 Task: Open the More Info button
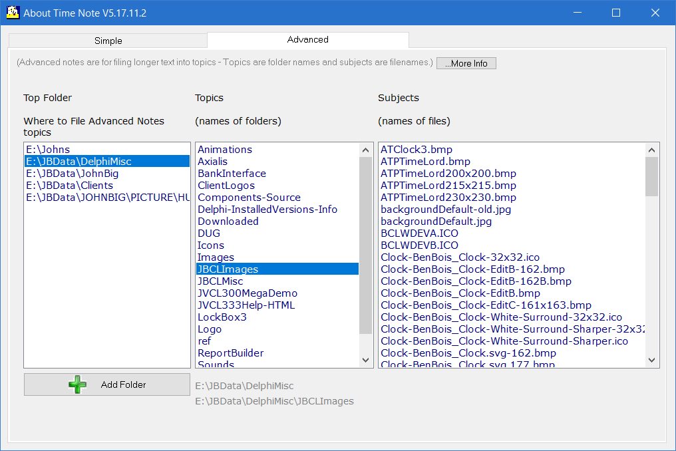pos(466,64)
